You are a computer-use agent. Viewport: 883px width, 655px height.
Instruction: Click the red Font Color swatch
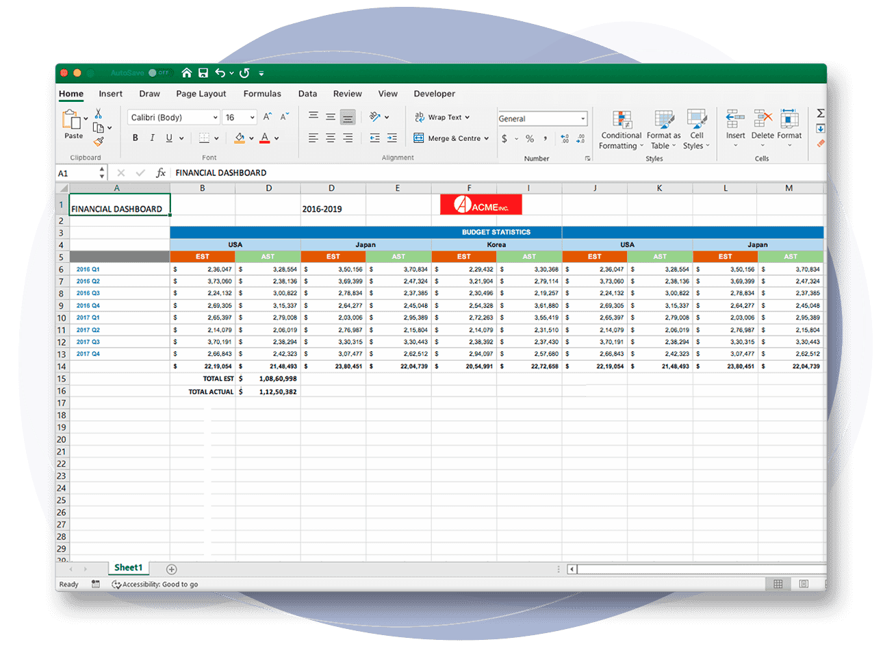(266, 138)
